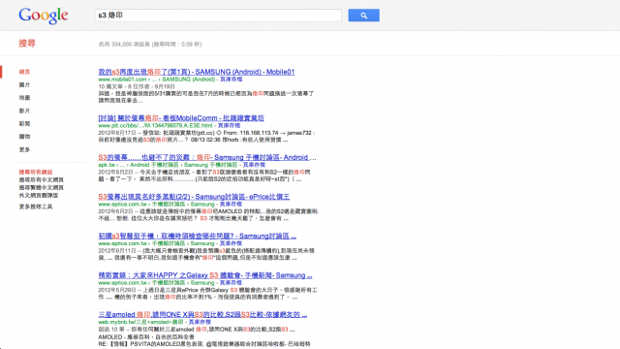Open the result '精彩實錄:大家來HAPPY 之Galaxy S3 體驗會'
This screenshot has height=349, width=620.
coord(205,275)
